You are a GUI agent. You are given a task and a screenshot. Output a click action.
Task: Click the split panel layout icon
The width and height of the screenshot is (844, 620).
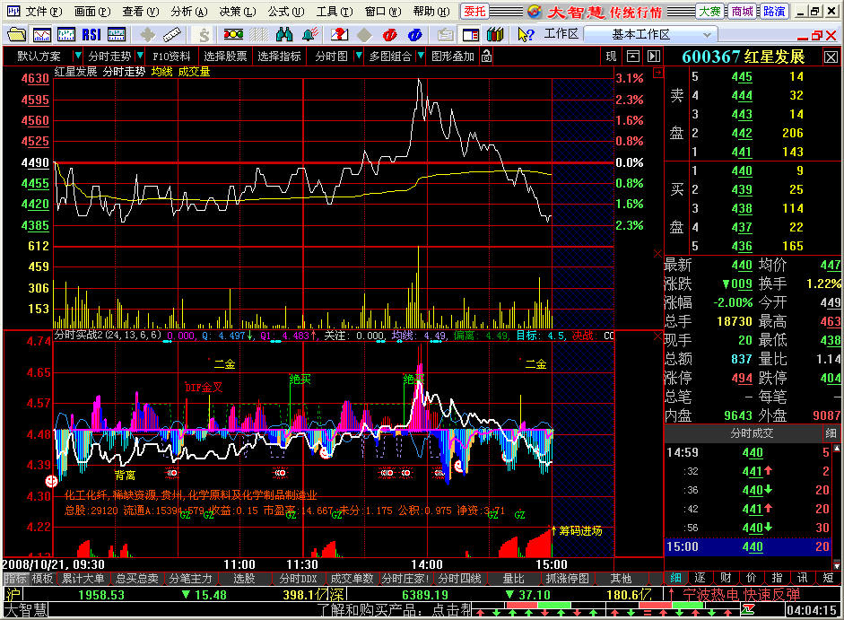point(471,35)
